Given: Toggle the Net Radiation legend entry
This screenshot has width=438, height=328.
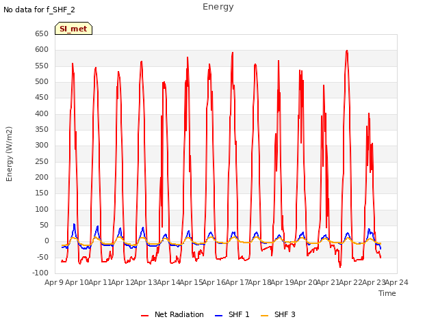Looking at the screenshot, I should 172,314.
